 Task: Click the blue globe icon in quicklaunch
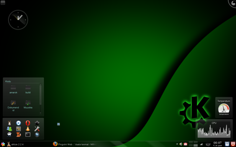tap(37, 135)
